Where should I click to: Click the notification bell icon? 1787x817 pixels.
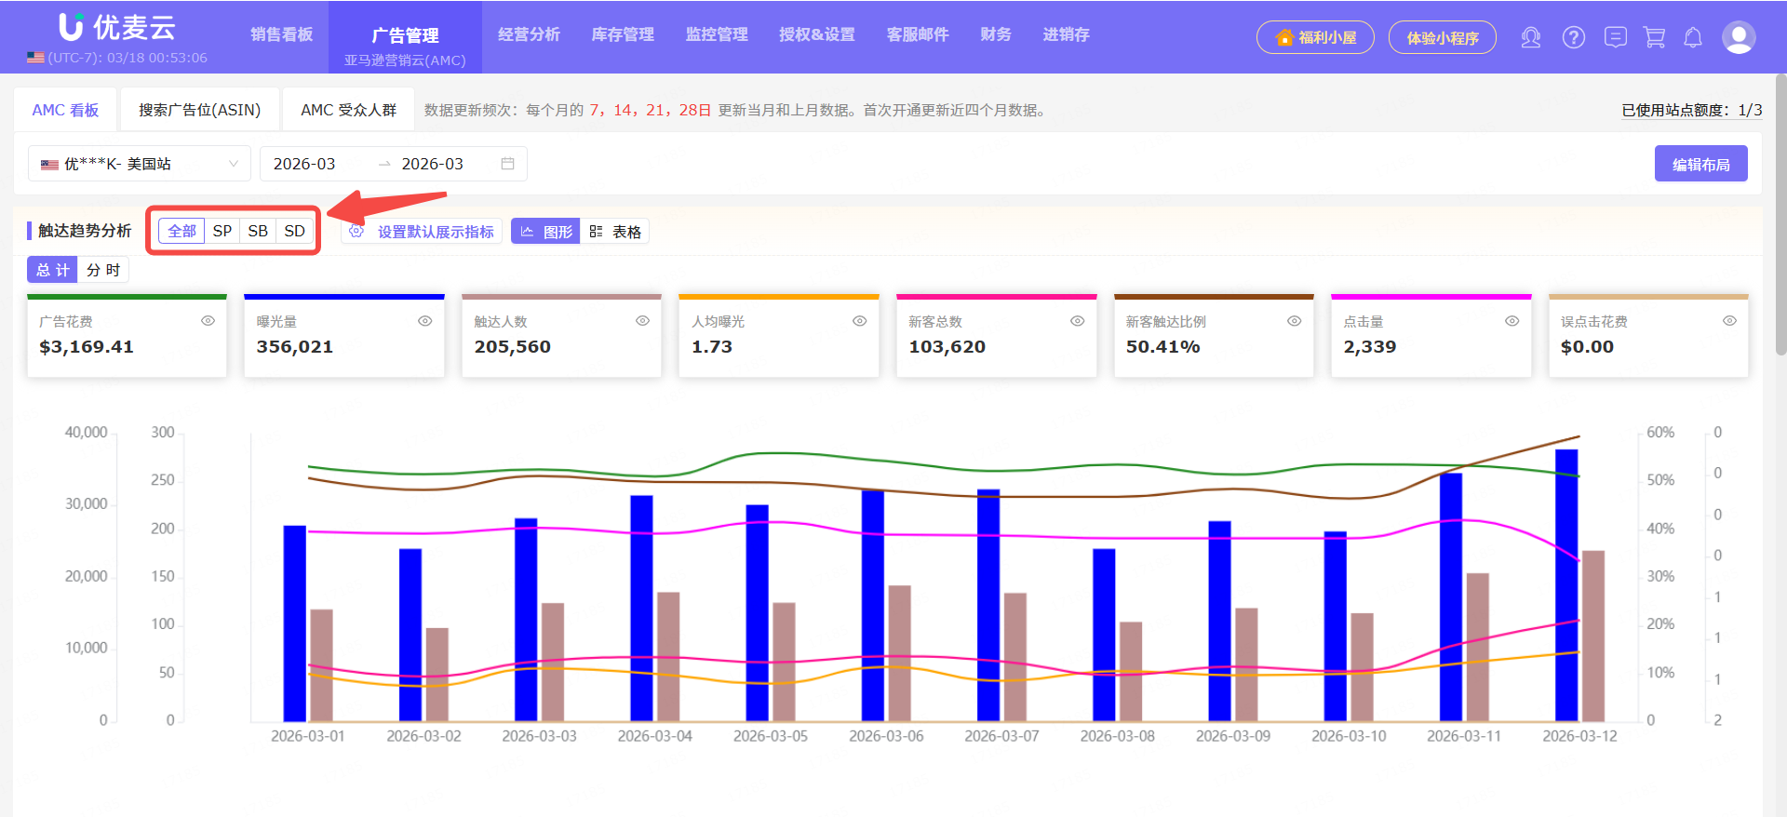1693,37
